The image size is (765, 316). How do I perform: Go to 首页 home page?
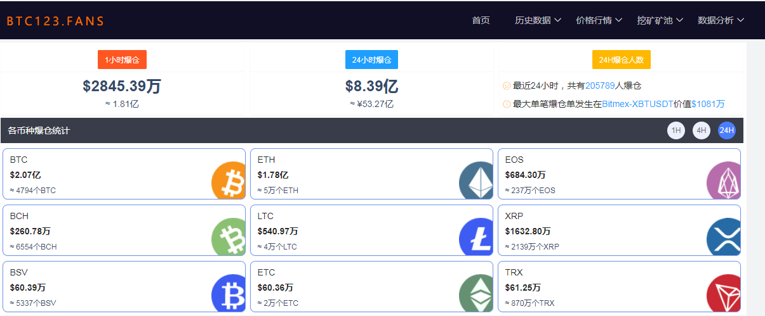481,20
